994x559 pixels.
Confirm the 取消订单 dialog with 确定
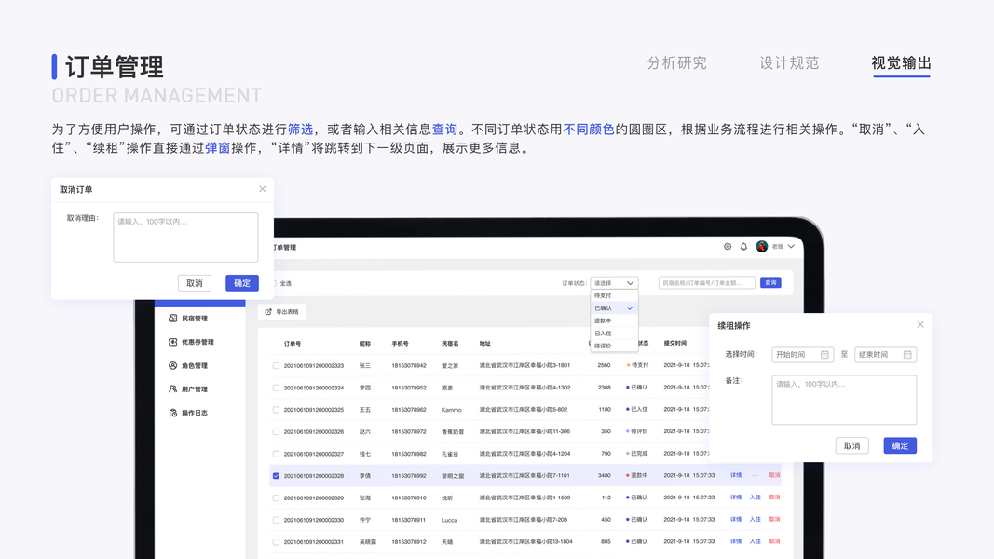[x=242, y=283]
